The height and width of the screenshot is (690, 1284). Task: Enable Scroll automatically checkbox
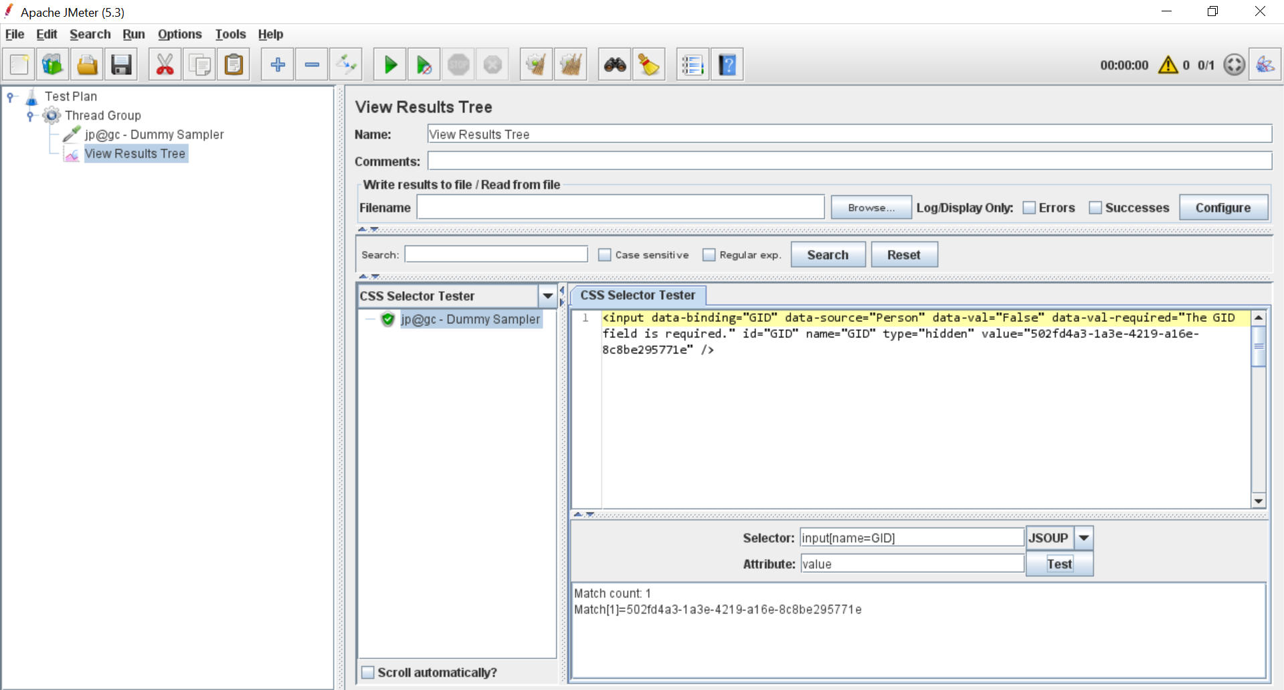(x=368, y=673)
